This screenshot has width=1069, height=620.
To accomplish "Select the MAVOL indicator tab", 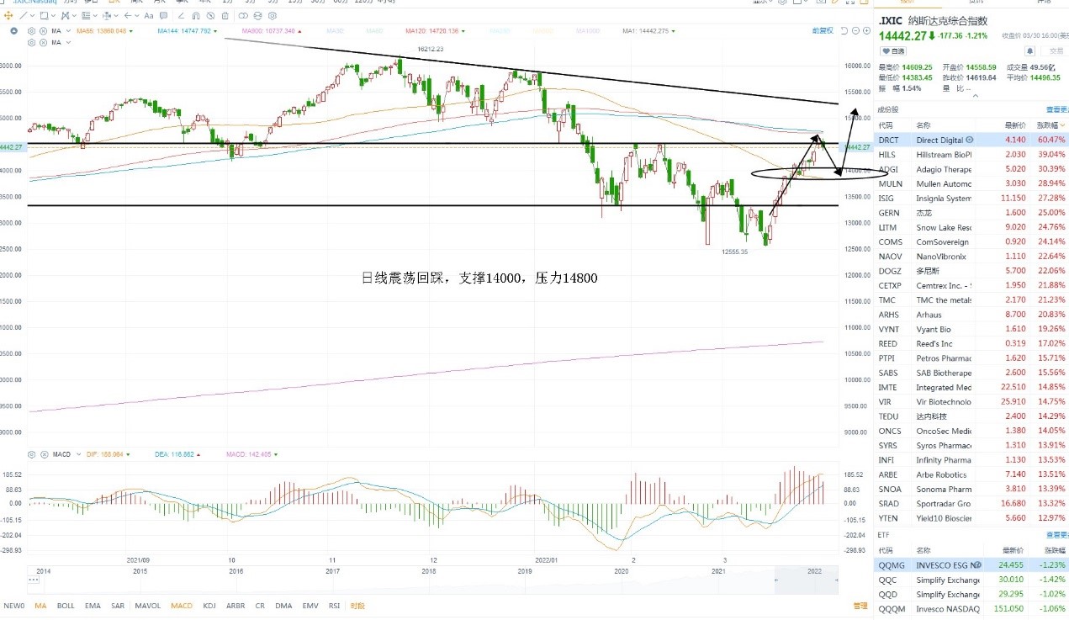I will click(148, 606).
